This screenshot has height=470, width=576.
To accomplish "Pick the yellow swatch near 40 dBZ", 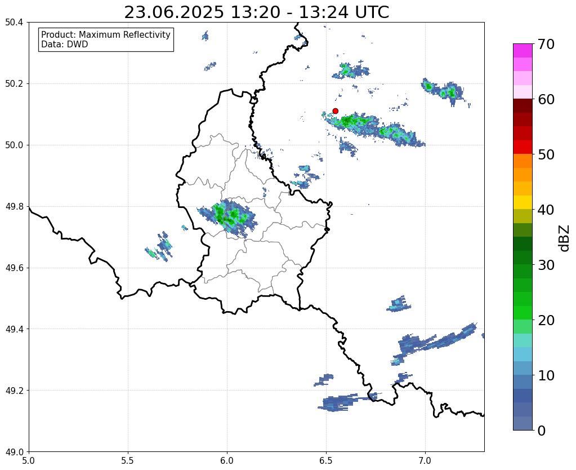I will pos(523,202).
